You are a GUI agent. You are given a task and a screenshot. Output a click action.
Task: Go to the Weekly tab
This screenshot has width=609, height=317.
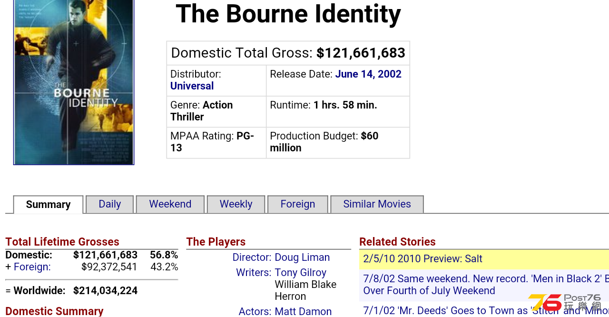(x=236, y=204)
